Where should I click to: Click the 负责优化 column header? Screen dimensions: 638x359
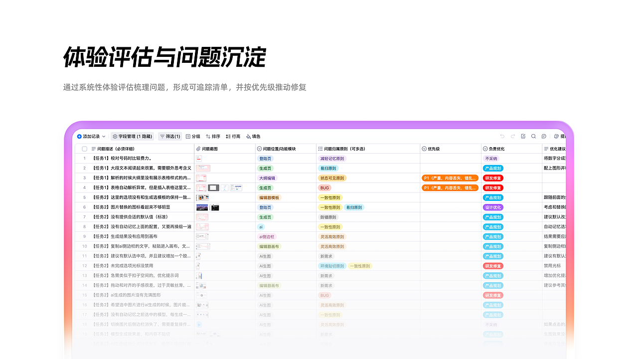[512, 149]
